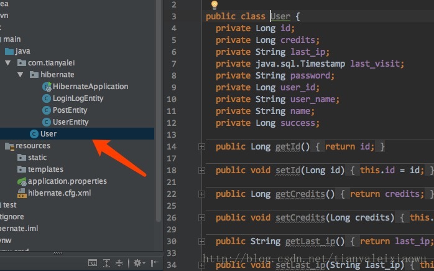Click java.sql.Timestamp type on line 7
This screenshot has width=434, height=271.
click(300, 64)
